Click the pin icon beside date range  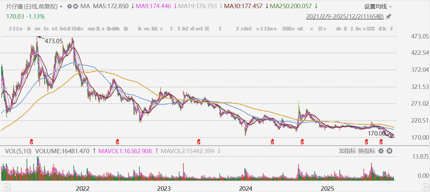(x=389, y=17)
